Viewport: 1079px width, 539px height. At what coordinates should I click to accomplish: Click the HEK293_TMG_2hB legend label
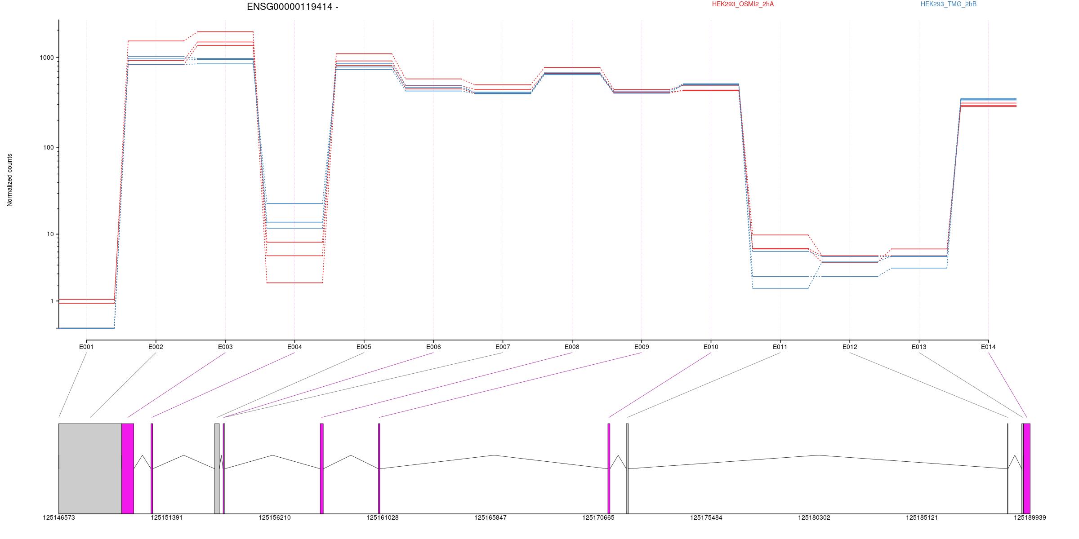point(949,4)
